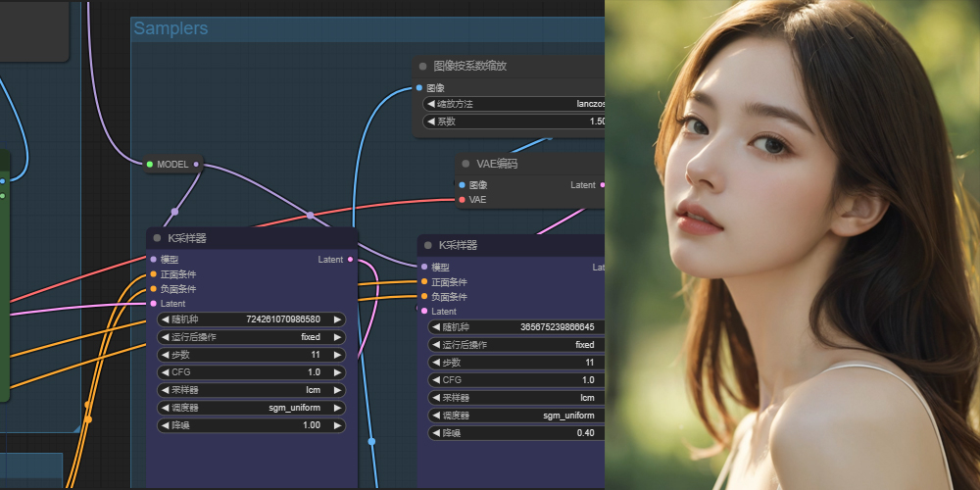Decrease seed 365675239866645 with its left arrow
Viewport: 980px width, 490px height.
coord(436,327)
